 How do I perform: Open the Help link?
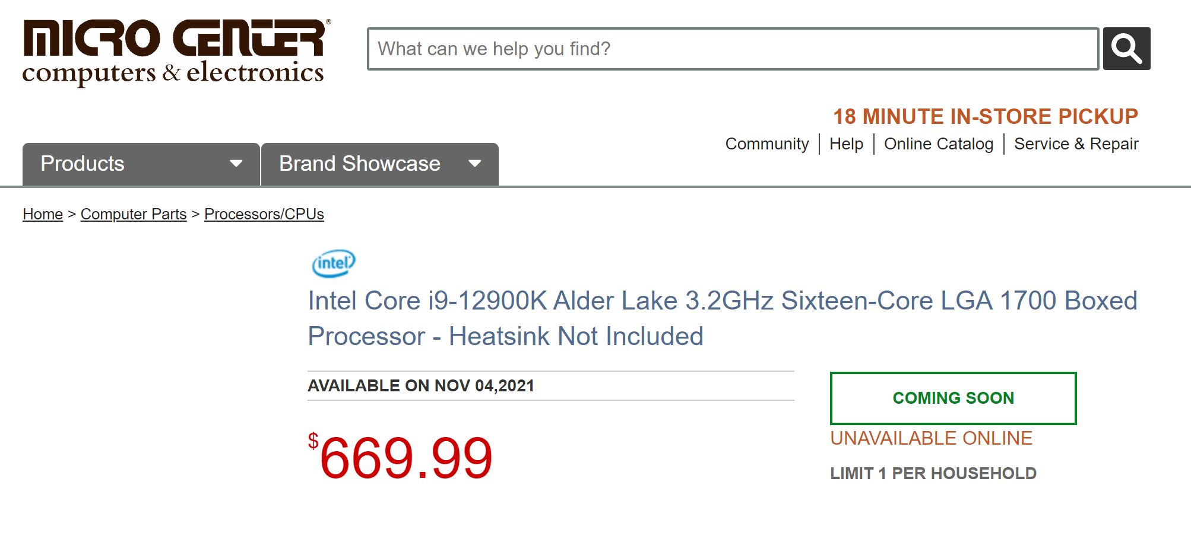point(846,144)
